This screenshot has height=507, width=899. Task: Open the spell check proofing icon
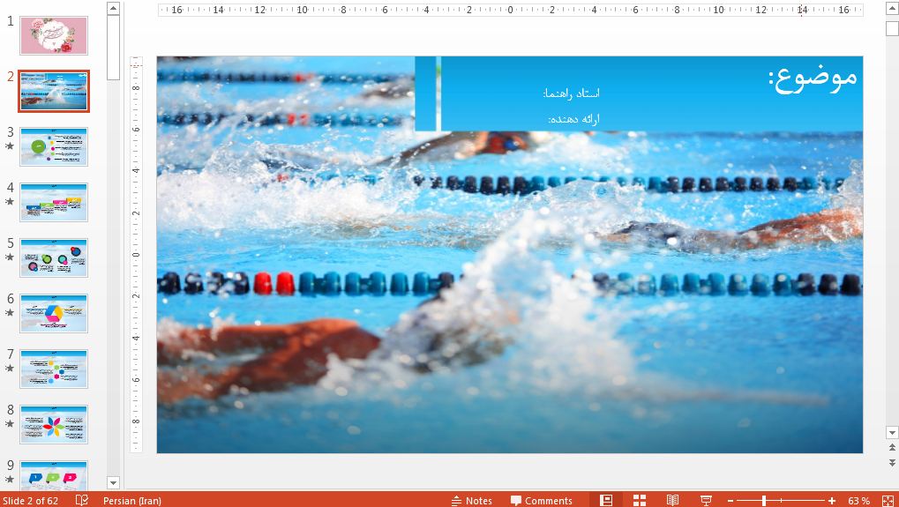(82, 500)
